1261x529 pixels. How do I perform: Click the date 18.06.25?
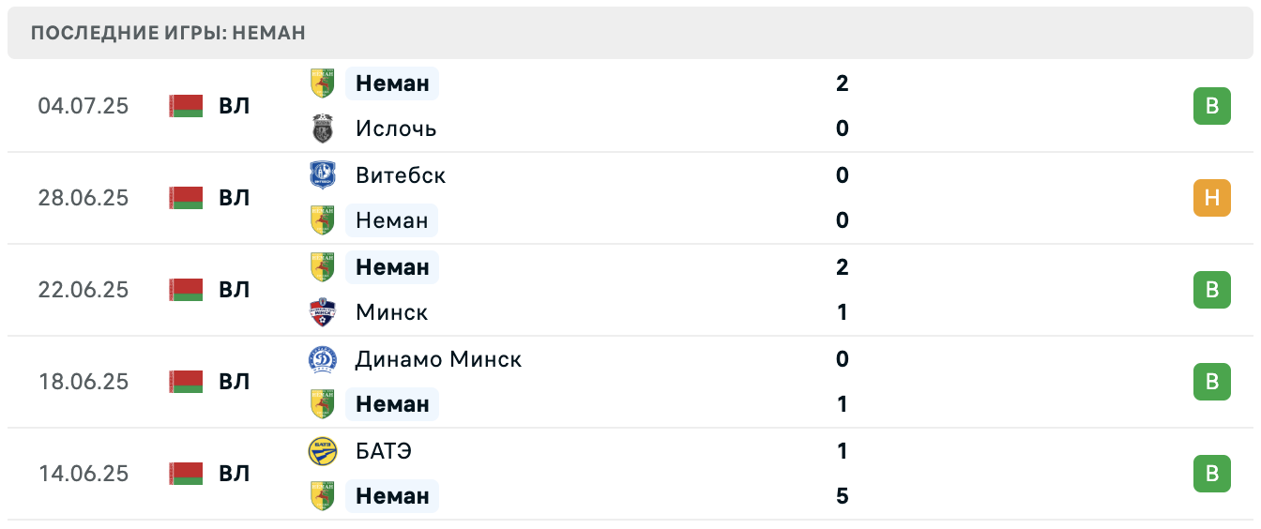click(84, 382)
